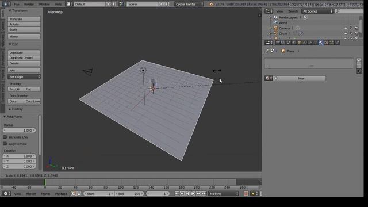Open the Constraints properties tab
This screenshot has width=368, height=207.
(305, 43)
